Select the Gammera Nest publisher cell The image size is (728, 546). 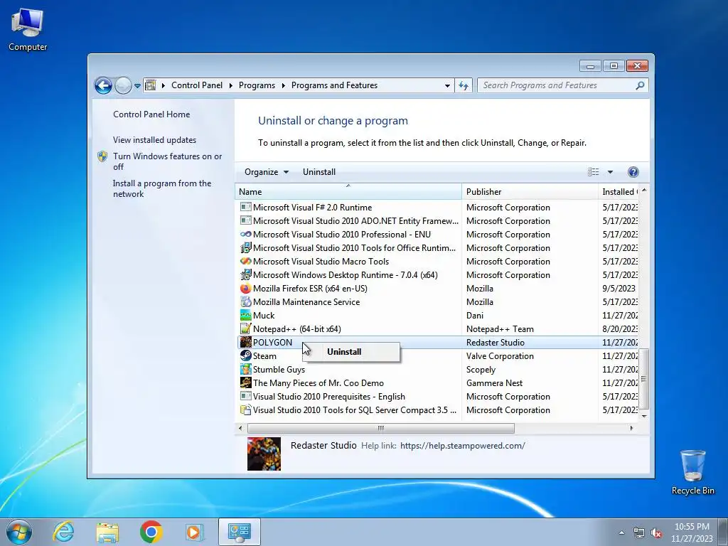pyautogui.click(x=495, y=383)
